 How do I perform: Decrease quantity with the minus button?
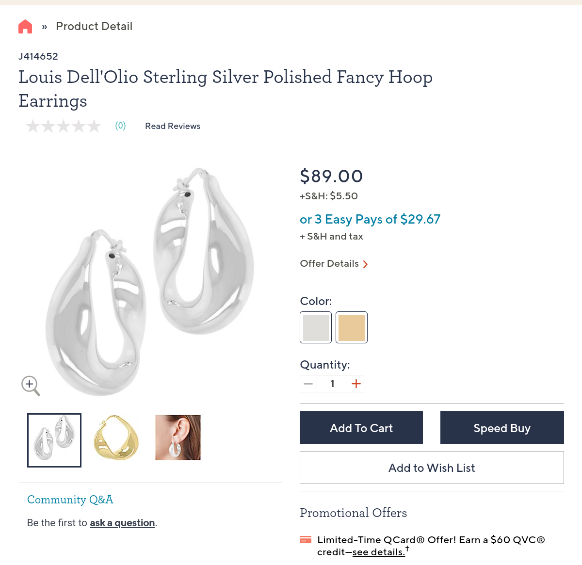click(x=308, y=384)
